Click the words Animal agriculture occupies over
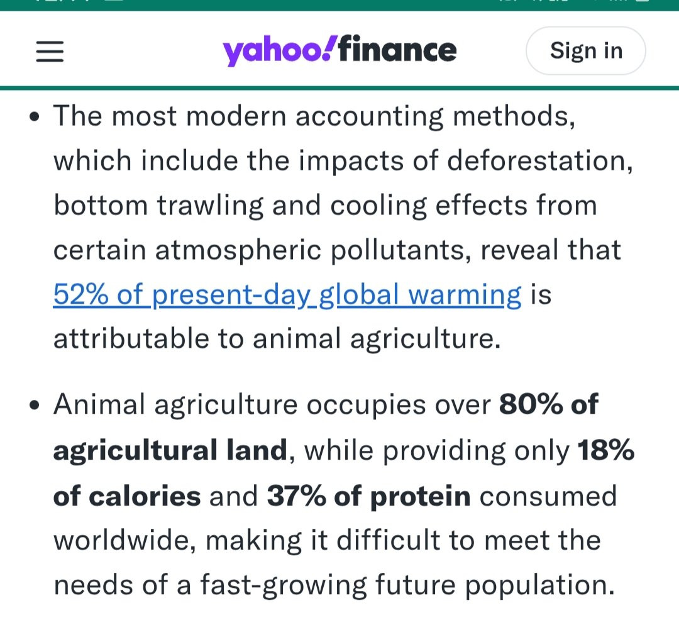The image size is (679, 625). click(272, 405)
